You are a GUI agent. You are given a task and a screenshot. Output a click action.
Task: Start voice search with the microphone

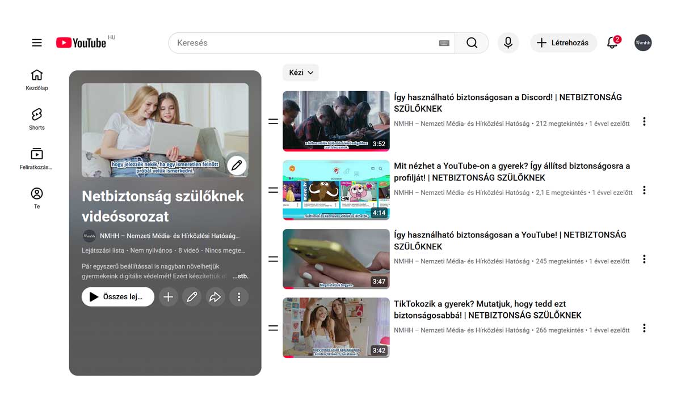point(508,43)
